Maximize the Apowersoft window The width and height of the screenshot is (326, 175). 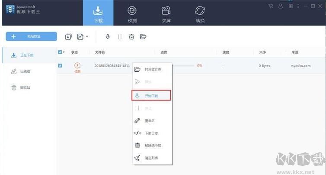313,6
